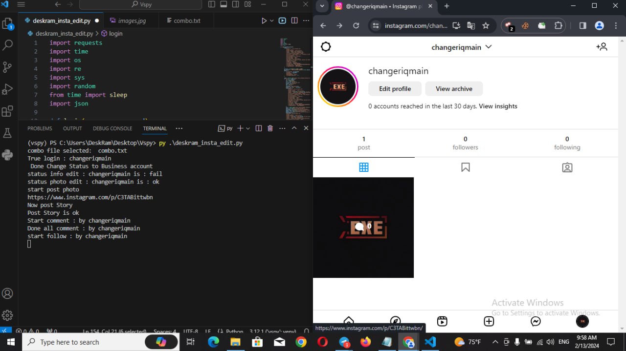The width and height of the screenshot is (626, 351).
Task: Open View insights link
Action: click(x=498, y=106)
